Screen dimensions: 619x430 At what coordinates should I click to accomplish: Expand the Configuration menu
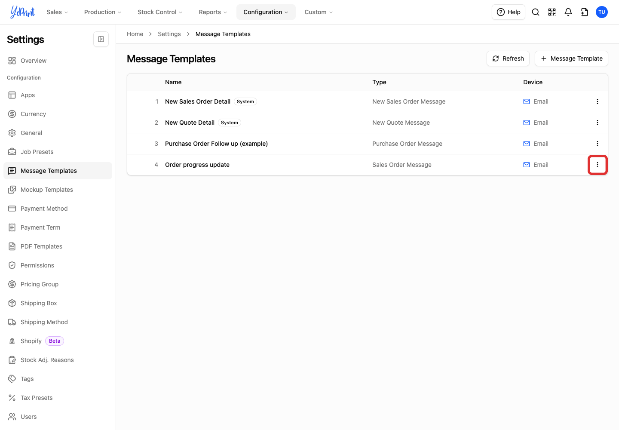[x=266, y=12]
